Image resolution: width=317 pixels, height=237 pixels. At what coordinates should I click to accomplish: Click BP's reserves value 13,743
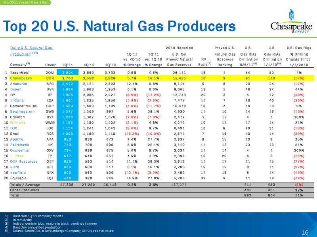point(179,95)
